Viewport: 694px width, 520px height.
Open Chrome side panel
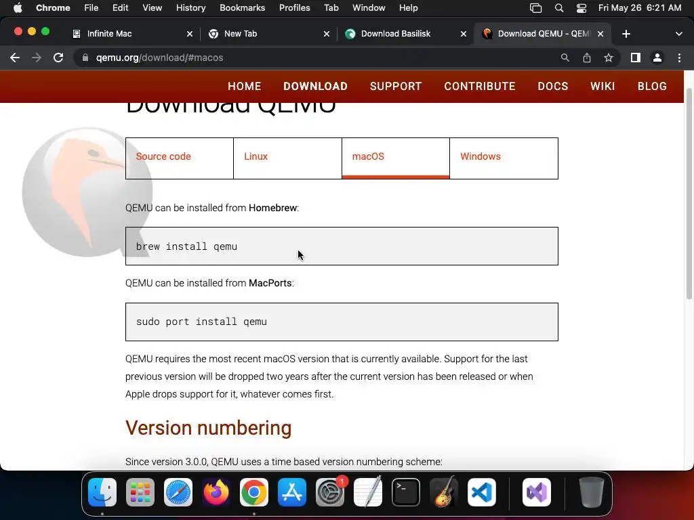tap(636, 58)
